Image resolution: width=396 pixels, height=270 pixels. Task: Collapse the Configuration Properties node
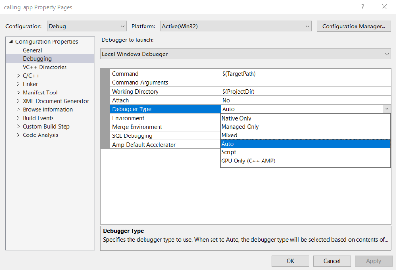point(11,42)
